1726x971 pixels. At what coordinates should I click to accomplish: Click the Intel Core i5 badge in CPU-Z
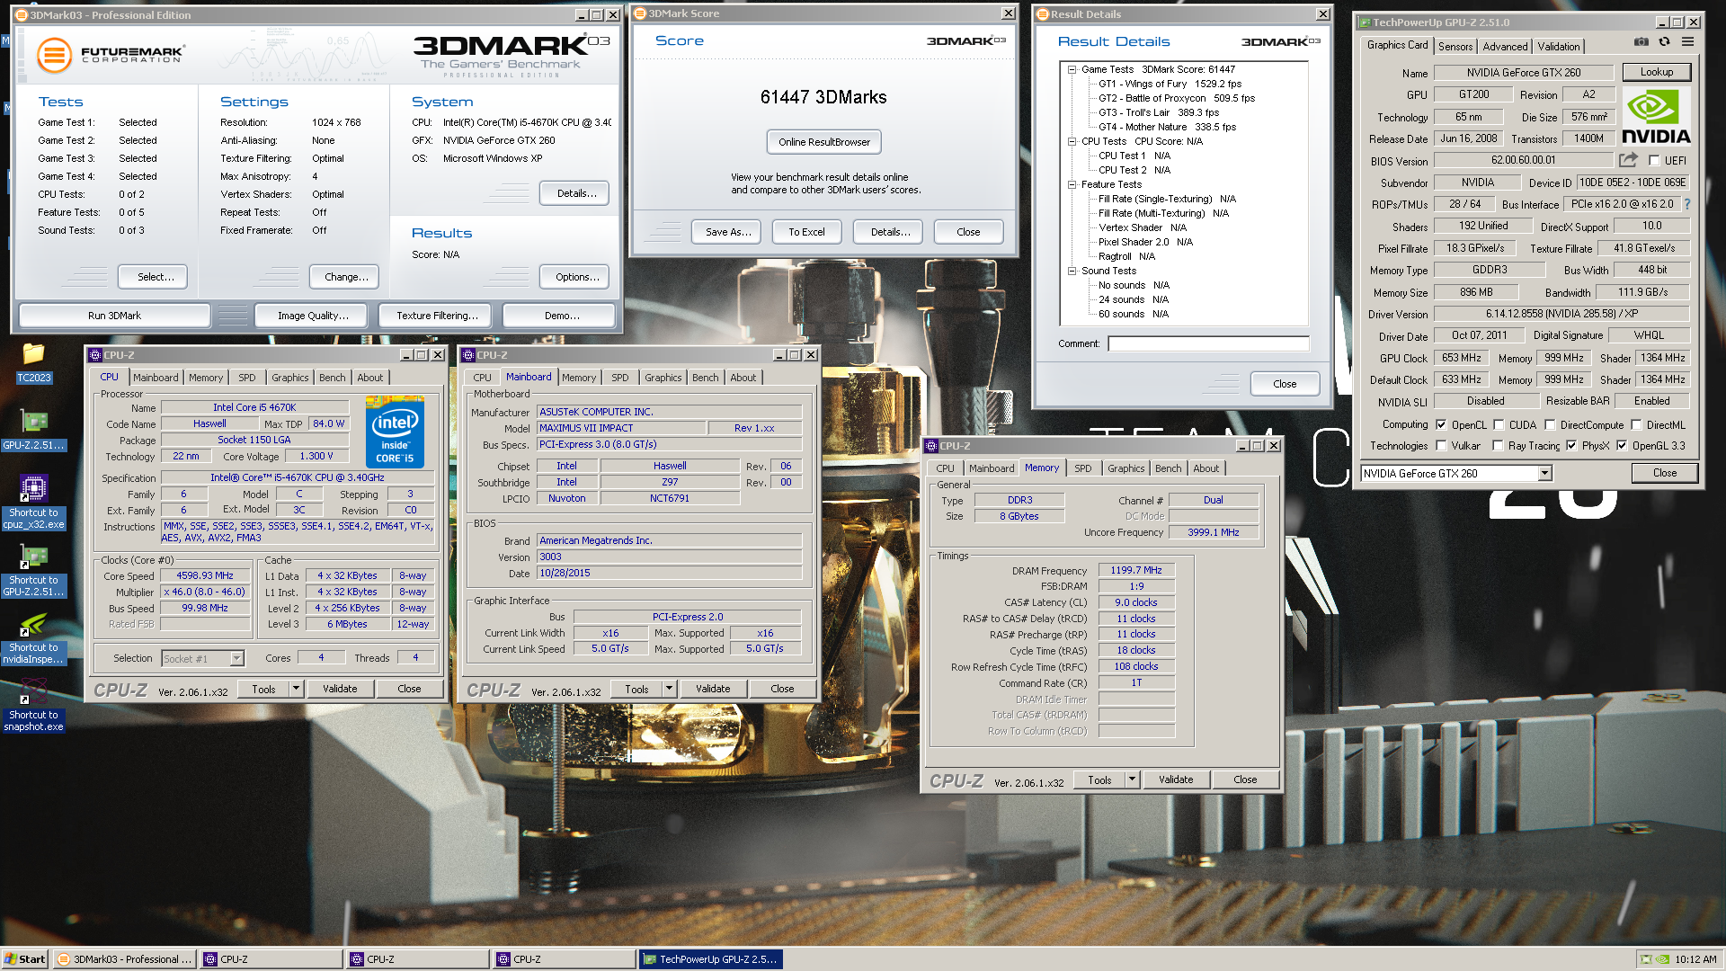(x=396, y=432)
